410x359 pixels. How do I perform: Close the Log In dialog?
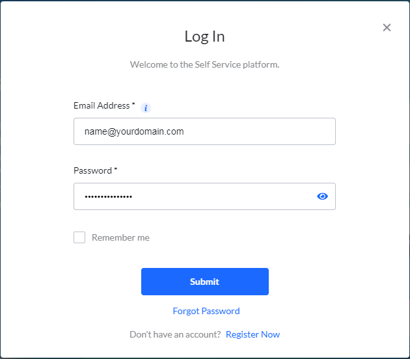(x=387, y=27)
